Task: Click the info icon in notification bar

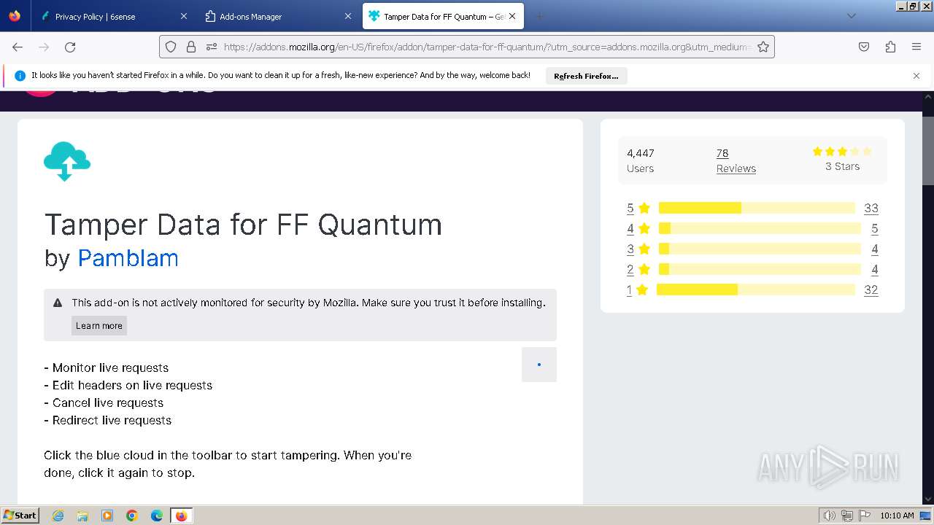Action: pyautogui.click(x=20, y=76)
